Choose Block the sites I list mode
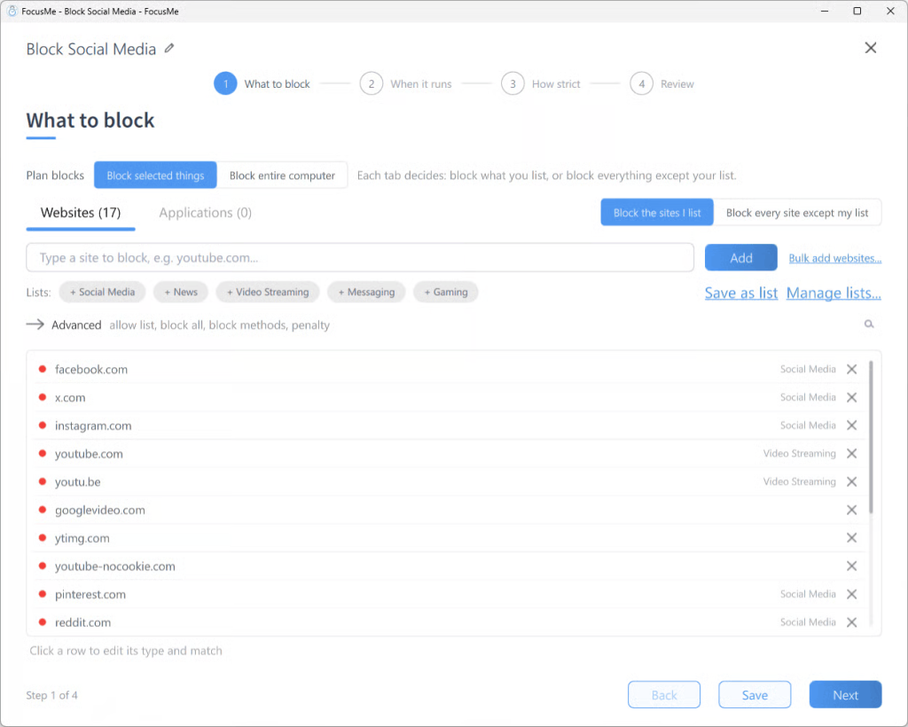Viewport: 908px width, 727px height. coord(657,213)
